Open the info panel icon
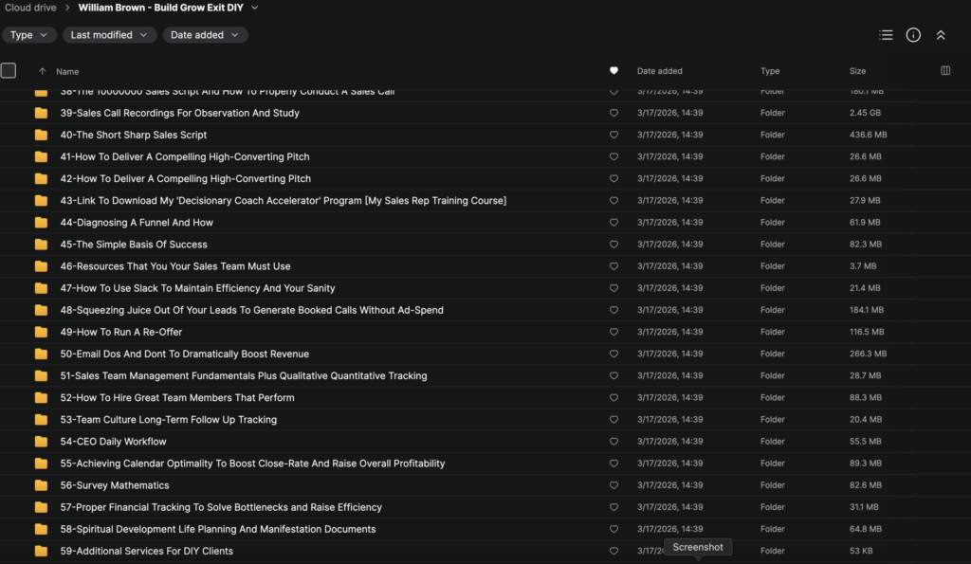971x564 pixels. point(913,35)
